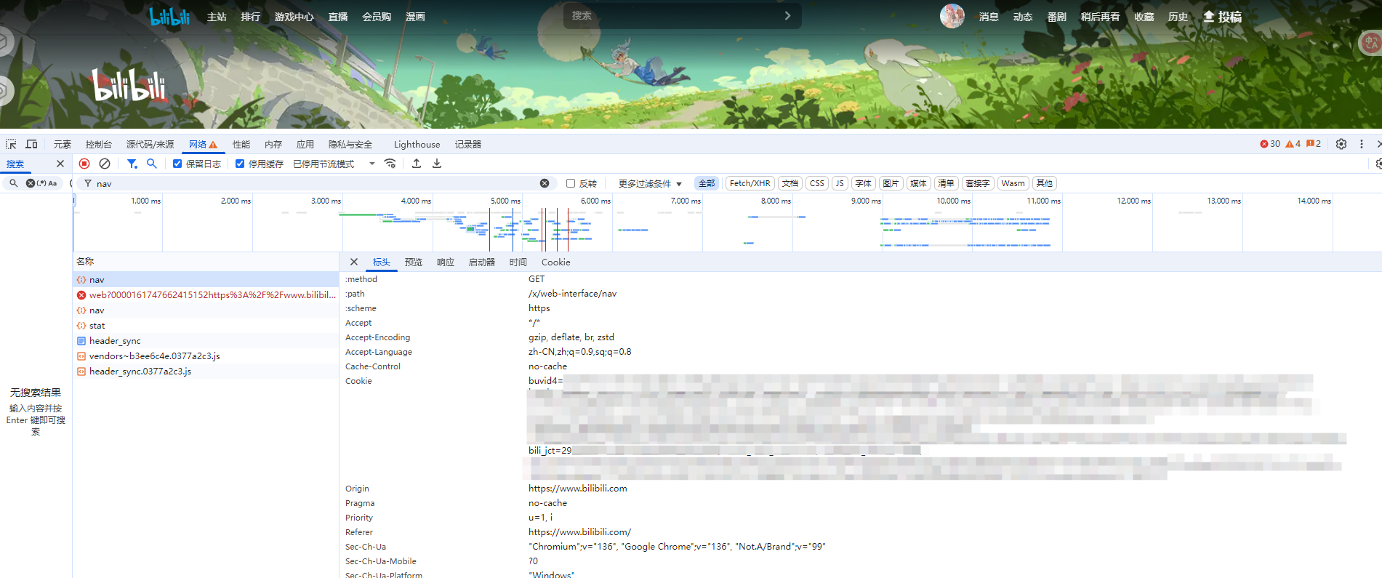This screenshot has height=578, width=1382.
Task: Click the issues count badge 2
Action: (1314, 144)
